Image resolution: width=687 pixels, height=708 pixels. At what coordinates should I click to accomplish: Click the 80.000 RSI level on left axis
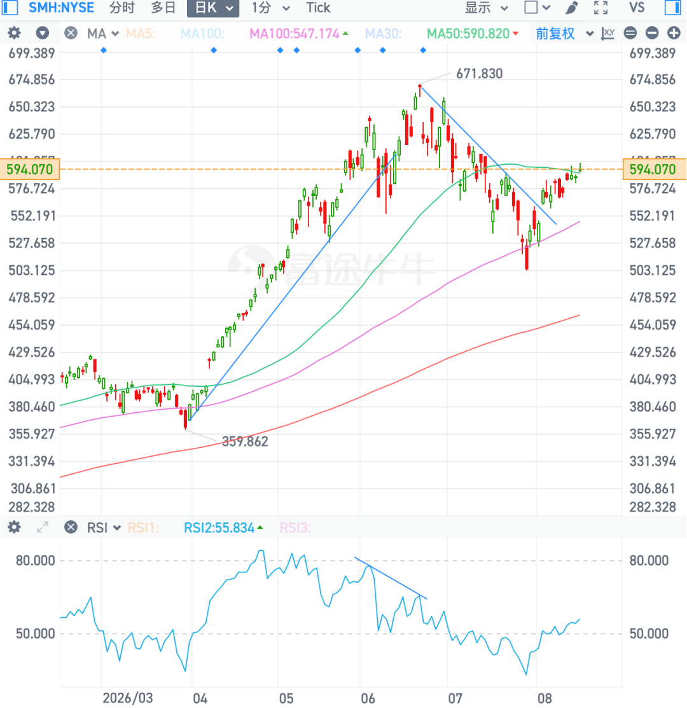pos(35,560)
